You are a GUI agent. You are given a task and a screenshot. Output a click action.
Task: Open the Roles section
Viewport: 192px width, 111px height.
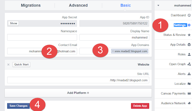[x=181, y=54]
